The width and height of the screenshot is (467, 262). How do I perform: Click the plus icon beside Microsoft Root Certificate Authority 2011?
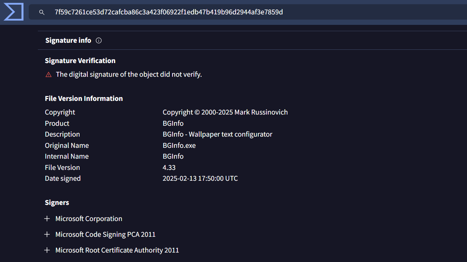coord(47,250)
